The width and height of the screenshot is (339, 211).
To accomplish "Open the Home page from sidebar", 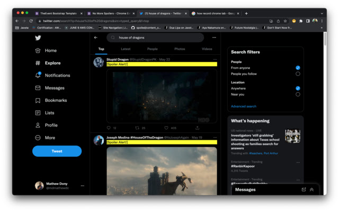I will click(x=46, y=51).
